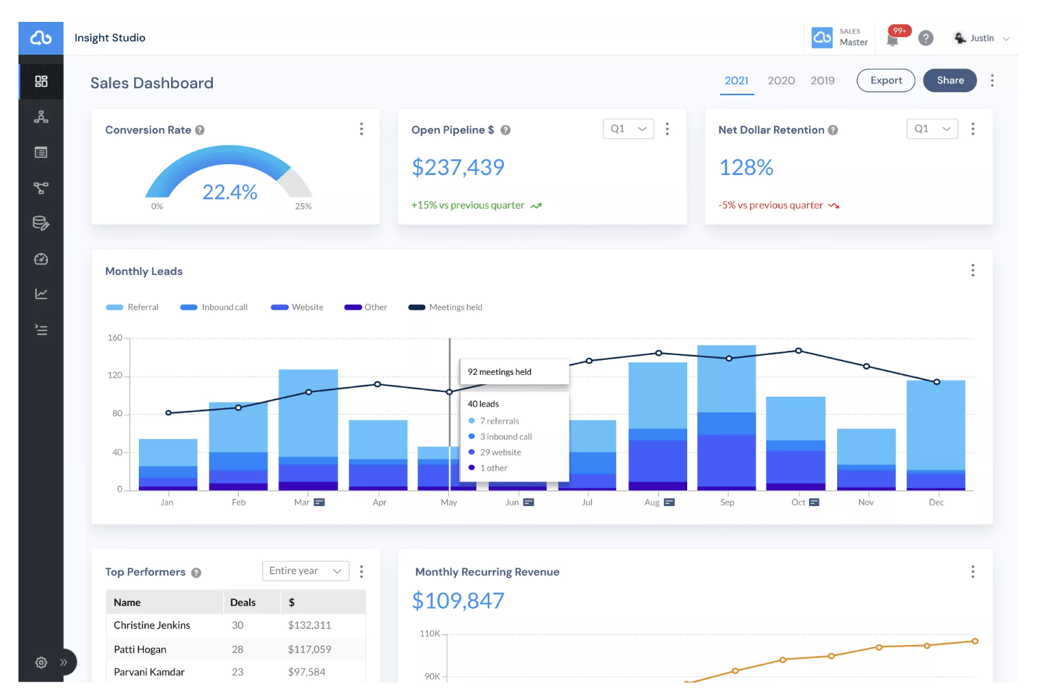Toggle the Meetings held legend series
1039x699 pixels.
click(x=445, y=307)
